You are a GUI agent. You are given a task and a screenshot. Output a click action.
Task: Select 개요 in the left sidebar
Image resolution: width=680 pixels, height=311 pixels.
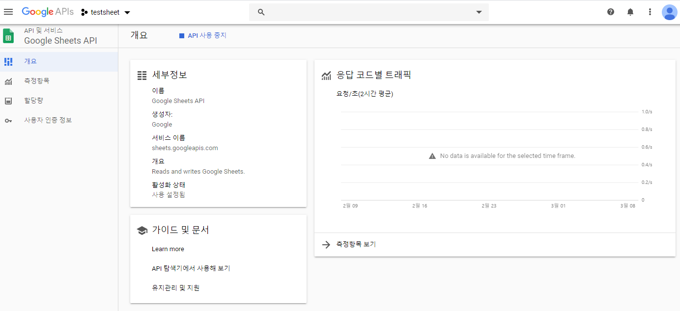pyautogui.click(x=59, y=61)
